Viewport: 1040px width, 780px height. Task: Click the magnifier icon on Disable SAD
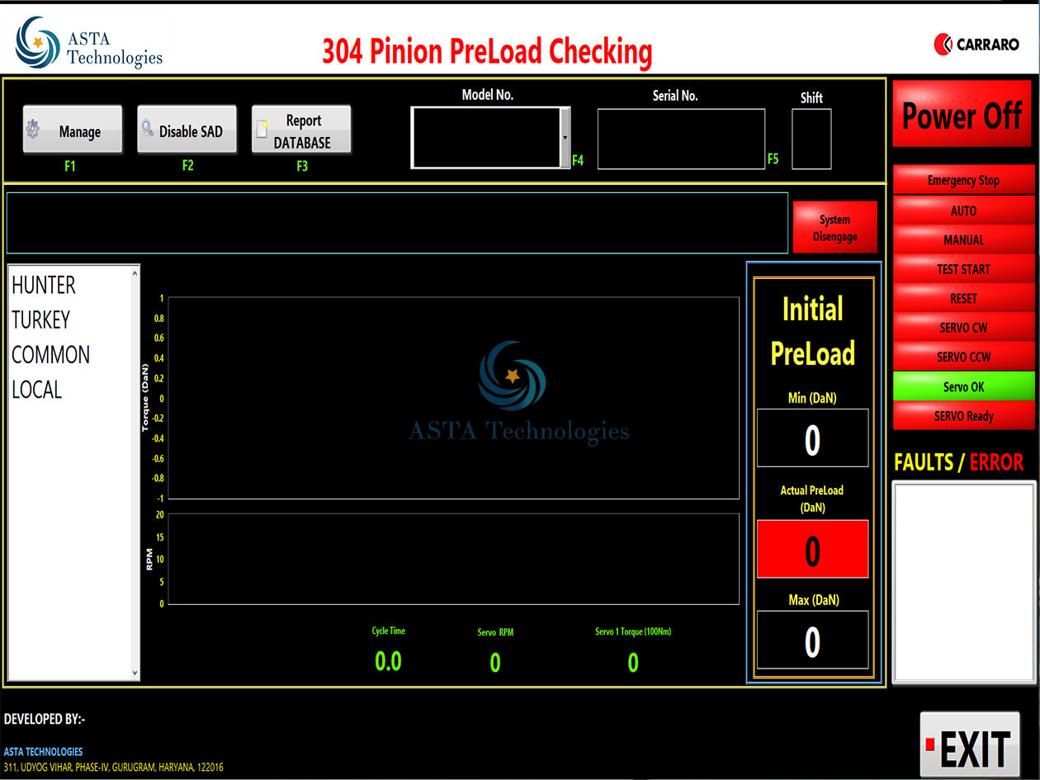click(x=148, y=130)
